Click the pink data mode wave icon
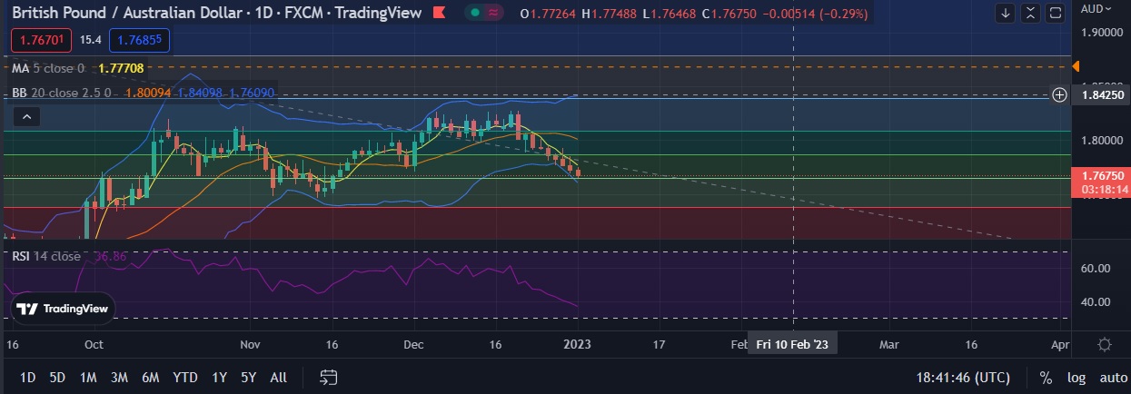 494,13
